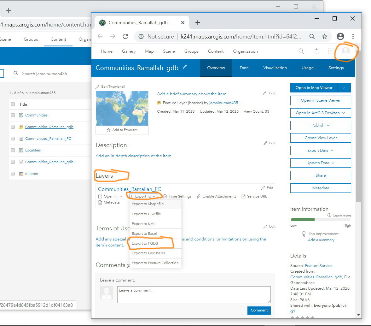Click Create View Layer button

[x=321, y=138]
